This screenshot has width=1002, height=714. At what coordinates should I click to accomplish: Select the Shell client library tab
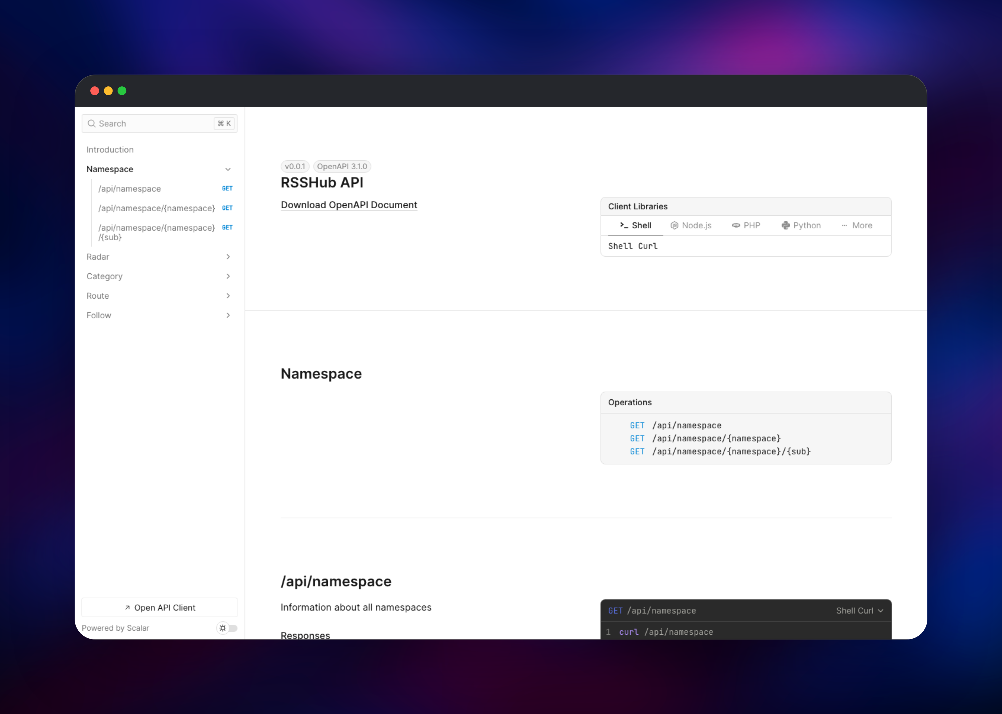coord(635,225)
